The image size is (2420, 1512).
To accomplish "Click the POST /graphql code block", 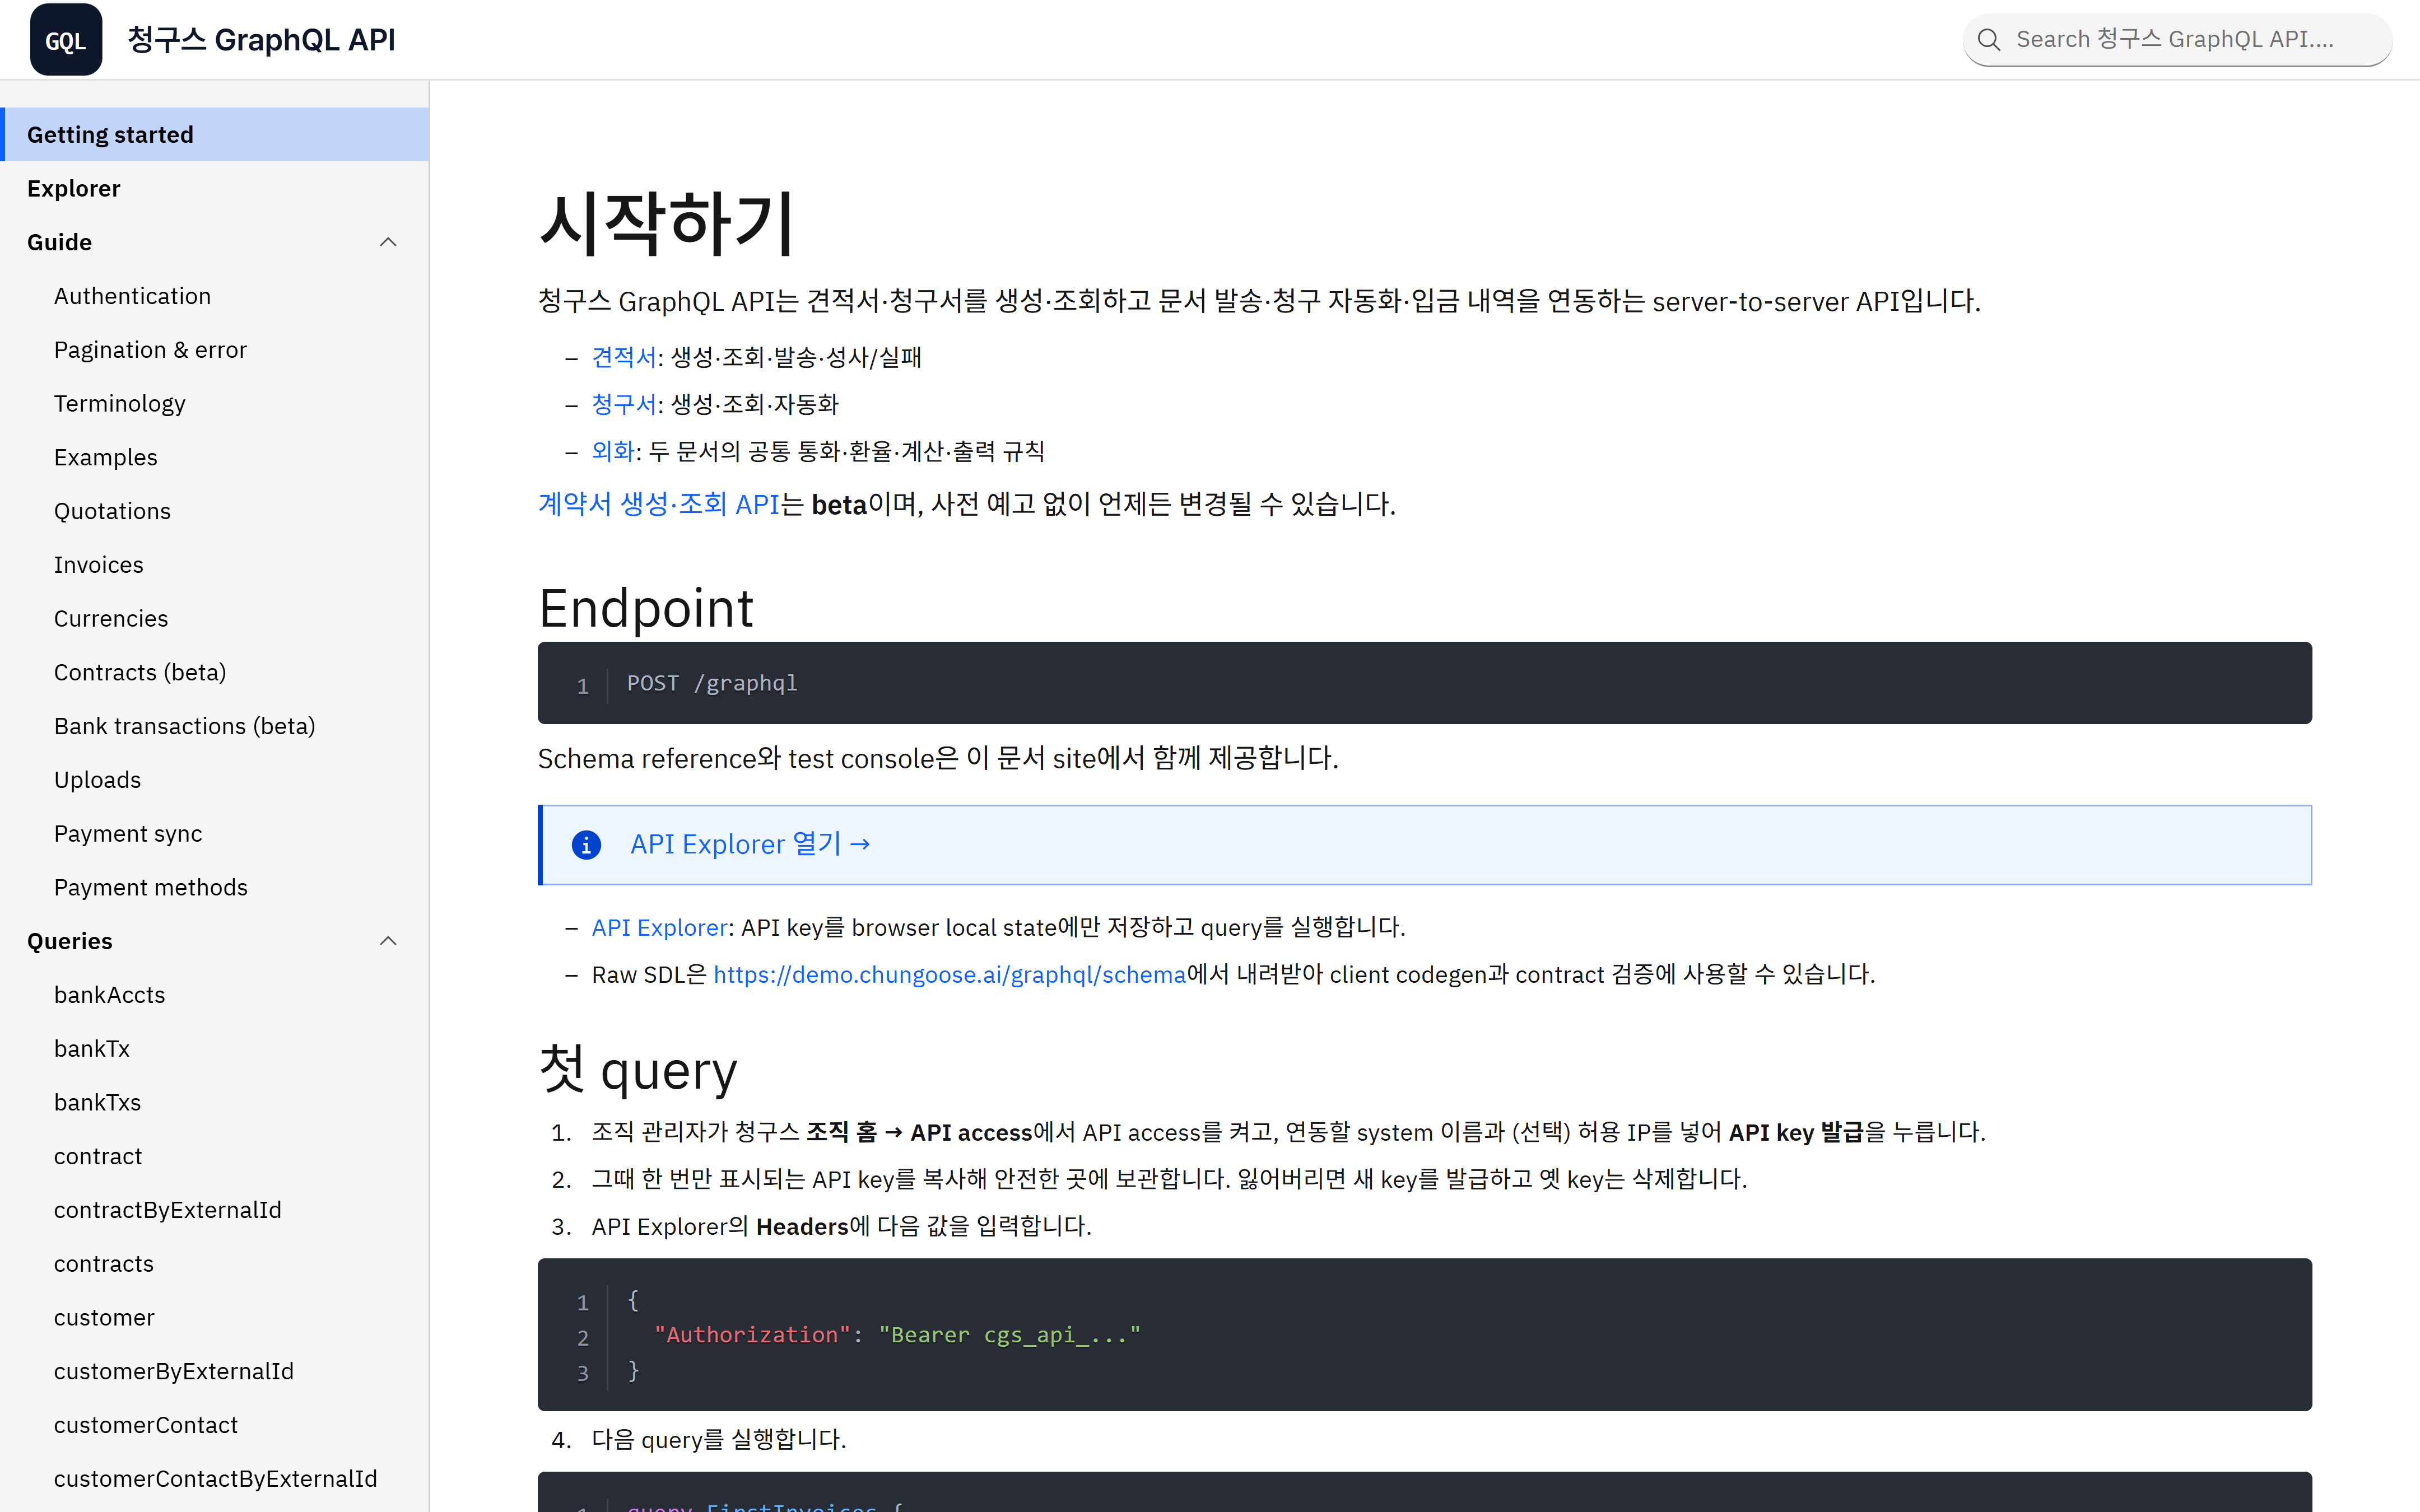I will click(x=1424, y=683).
